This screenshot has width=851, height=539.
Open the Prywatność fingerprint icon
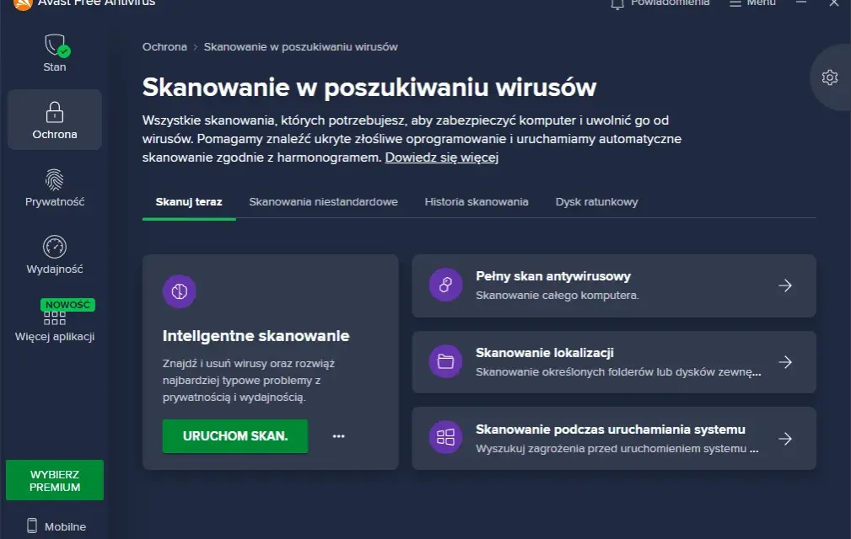tap(54, 180)
